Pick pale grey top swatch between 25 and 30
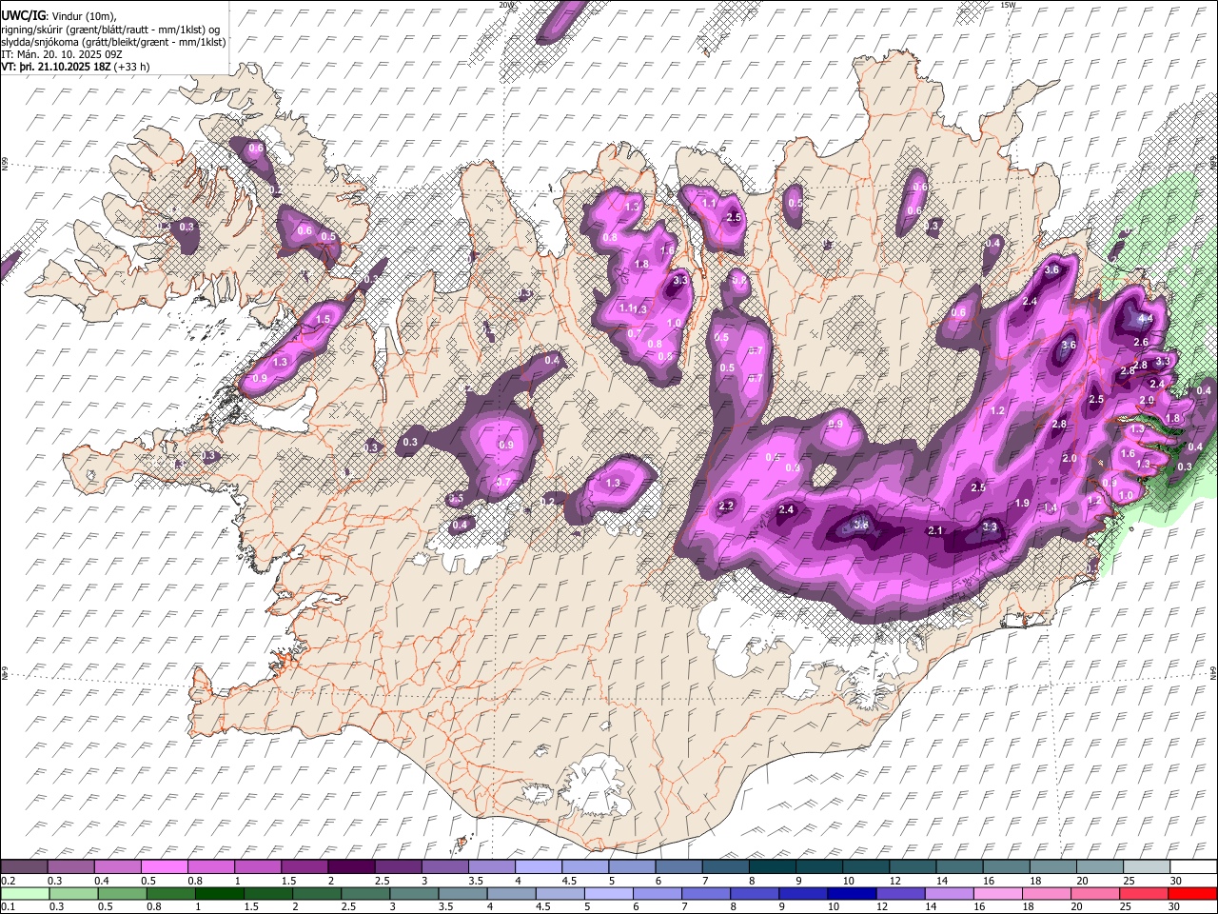This screenshot has height=914, width=1218. [1145, 866]
